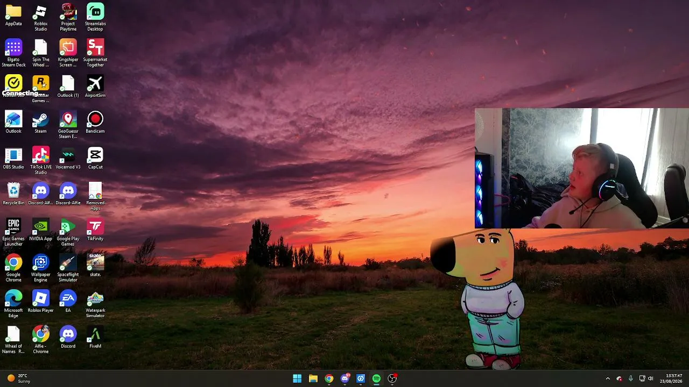689x387 pixels.
Task: Select the AirportSim game icon
Action: (x=95, y=83)
